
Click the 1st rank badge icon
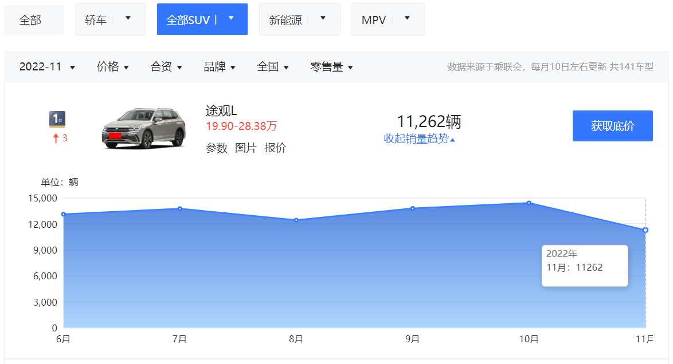[57, 119]
